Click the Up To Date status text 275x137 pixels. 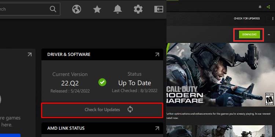(x=135, y=83)
